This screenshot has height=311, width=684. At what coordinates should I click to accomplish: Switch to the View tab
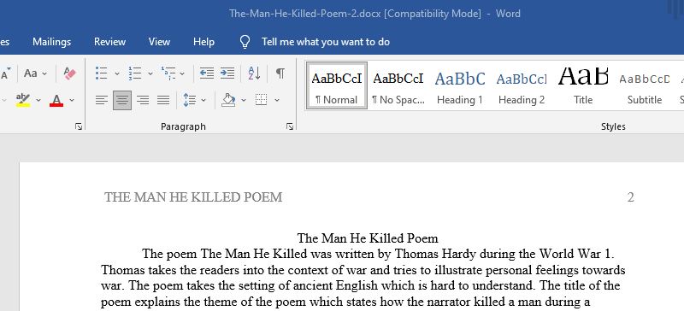159,42
